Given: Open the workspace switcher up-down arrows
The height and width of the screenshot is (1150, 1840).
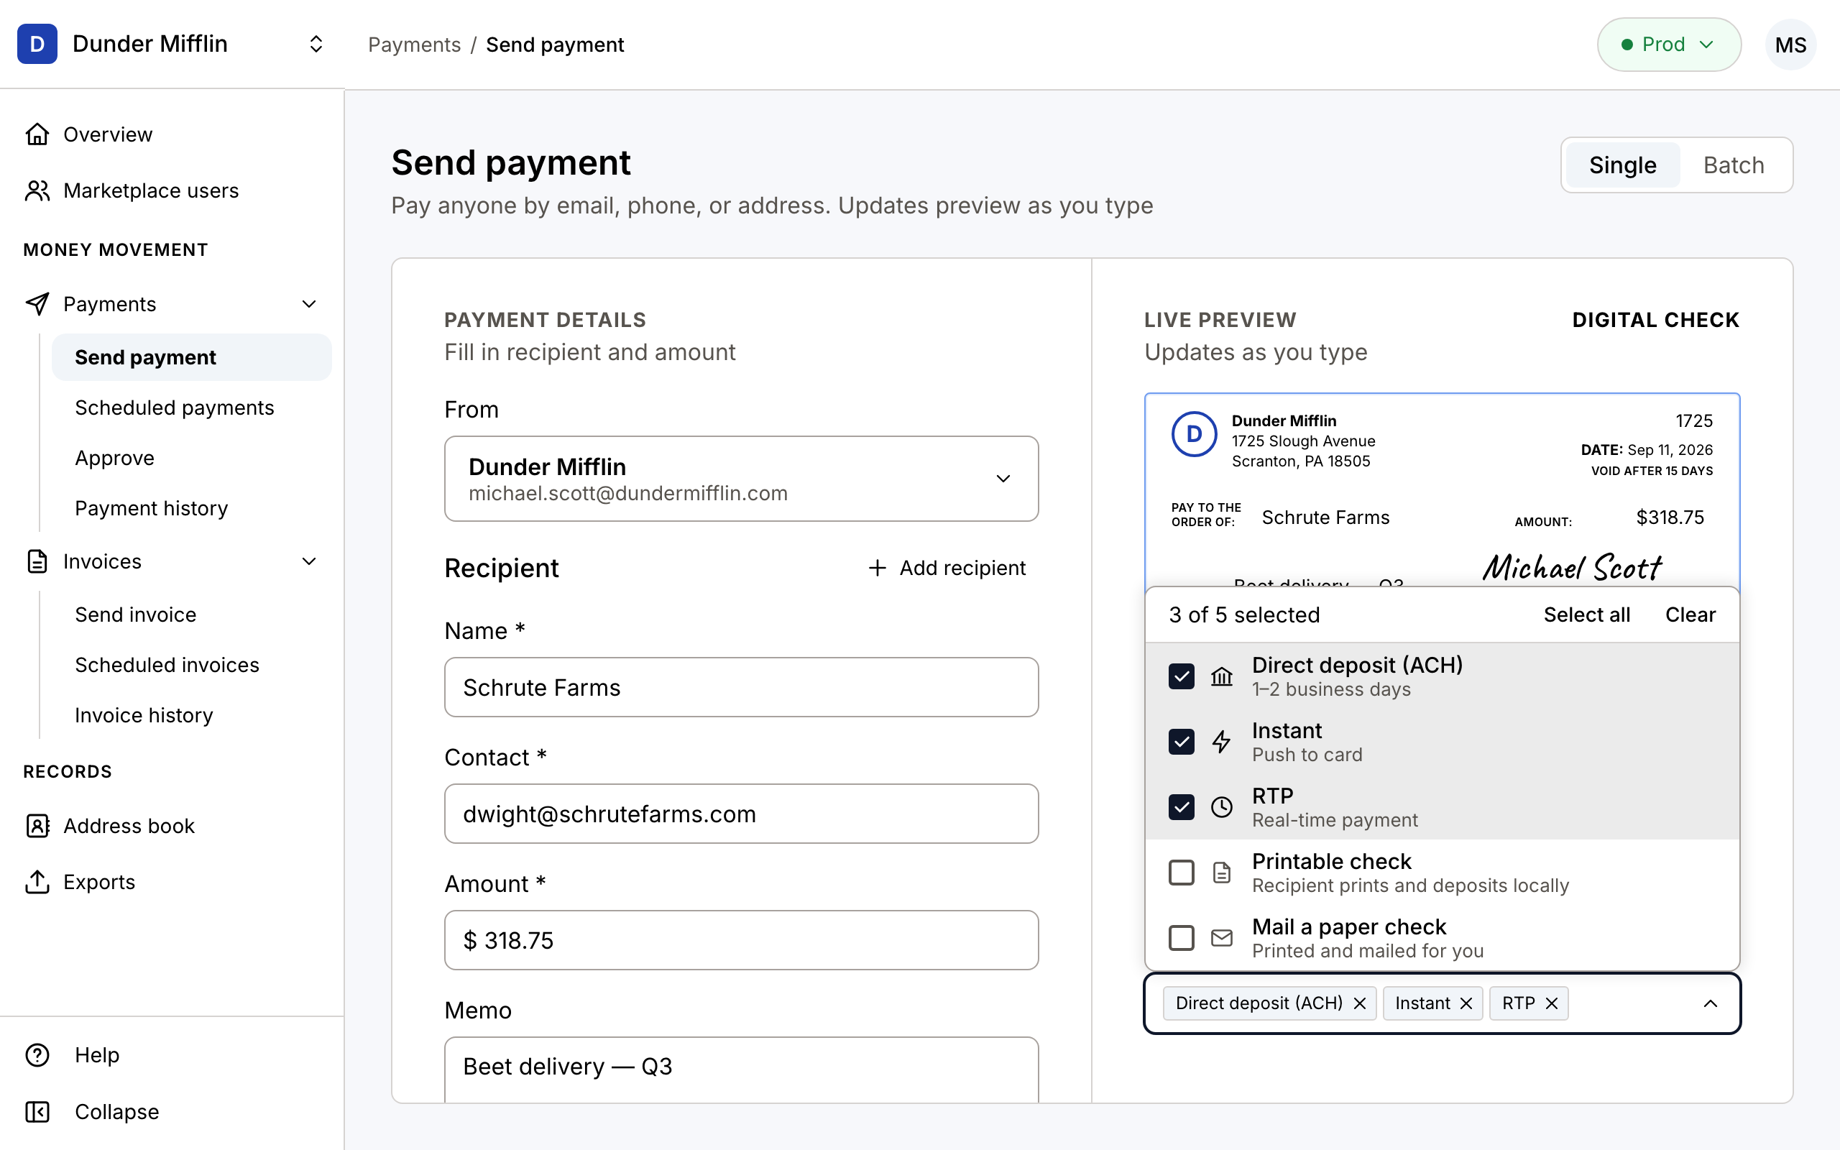Looking at the screenshot, I should point(316,44).
